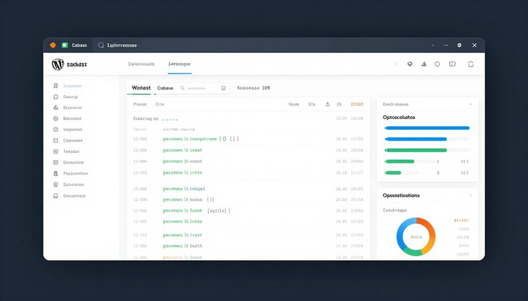Screen dimensions: 528x301
Task: Click the green square icon beside Cabase
Action: (x=65, y=45)
